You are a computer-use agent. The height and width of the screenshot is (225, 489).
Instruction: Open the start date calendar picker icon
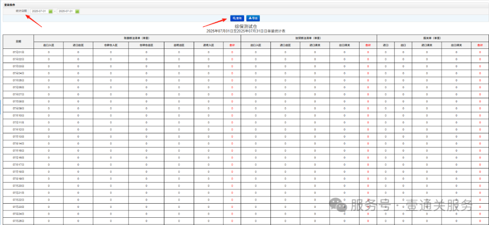click(x=51, y=11)
